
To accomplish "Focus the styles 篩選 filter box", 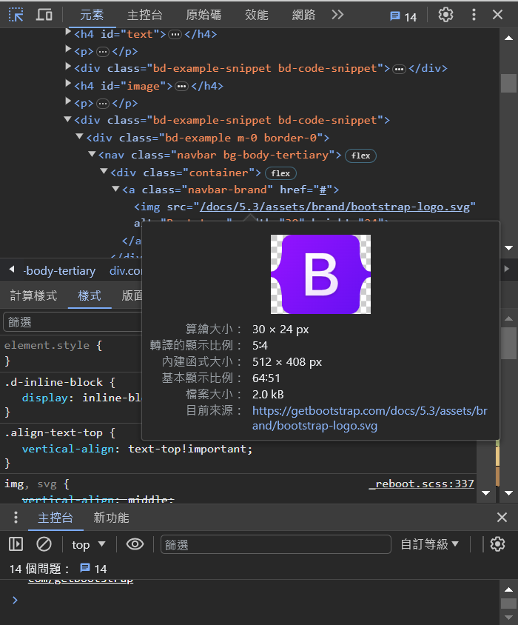I will (73, 322).
